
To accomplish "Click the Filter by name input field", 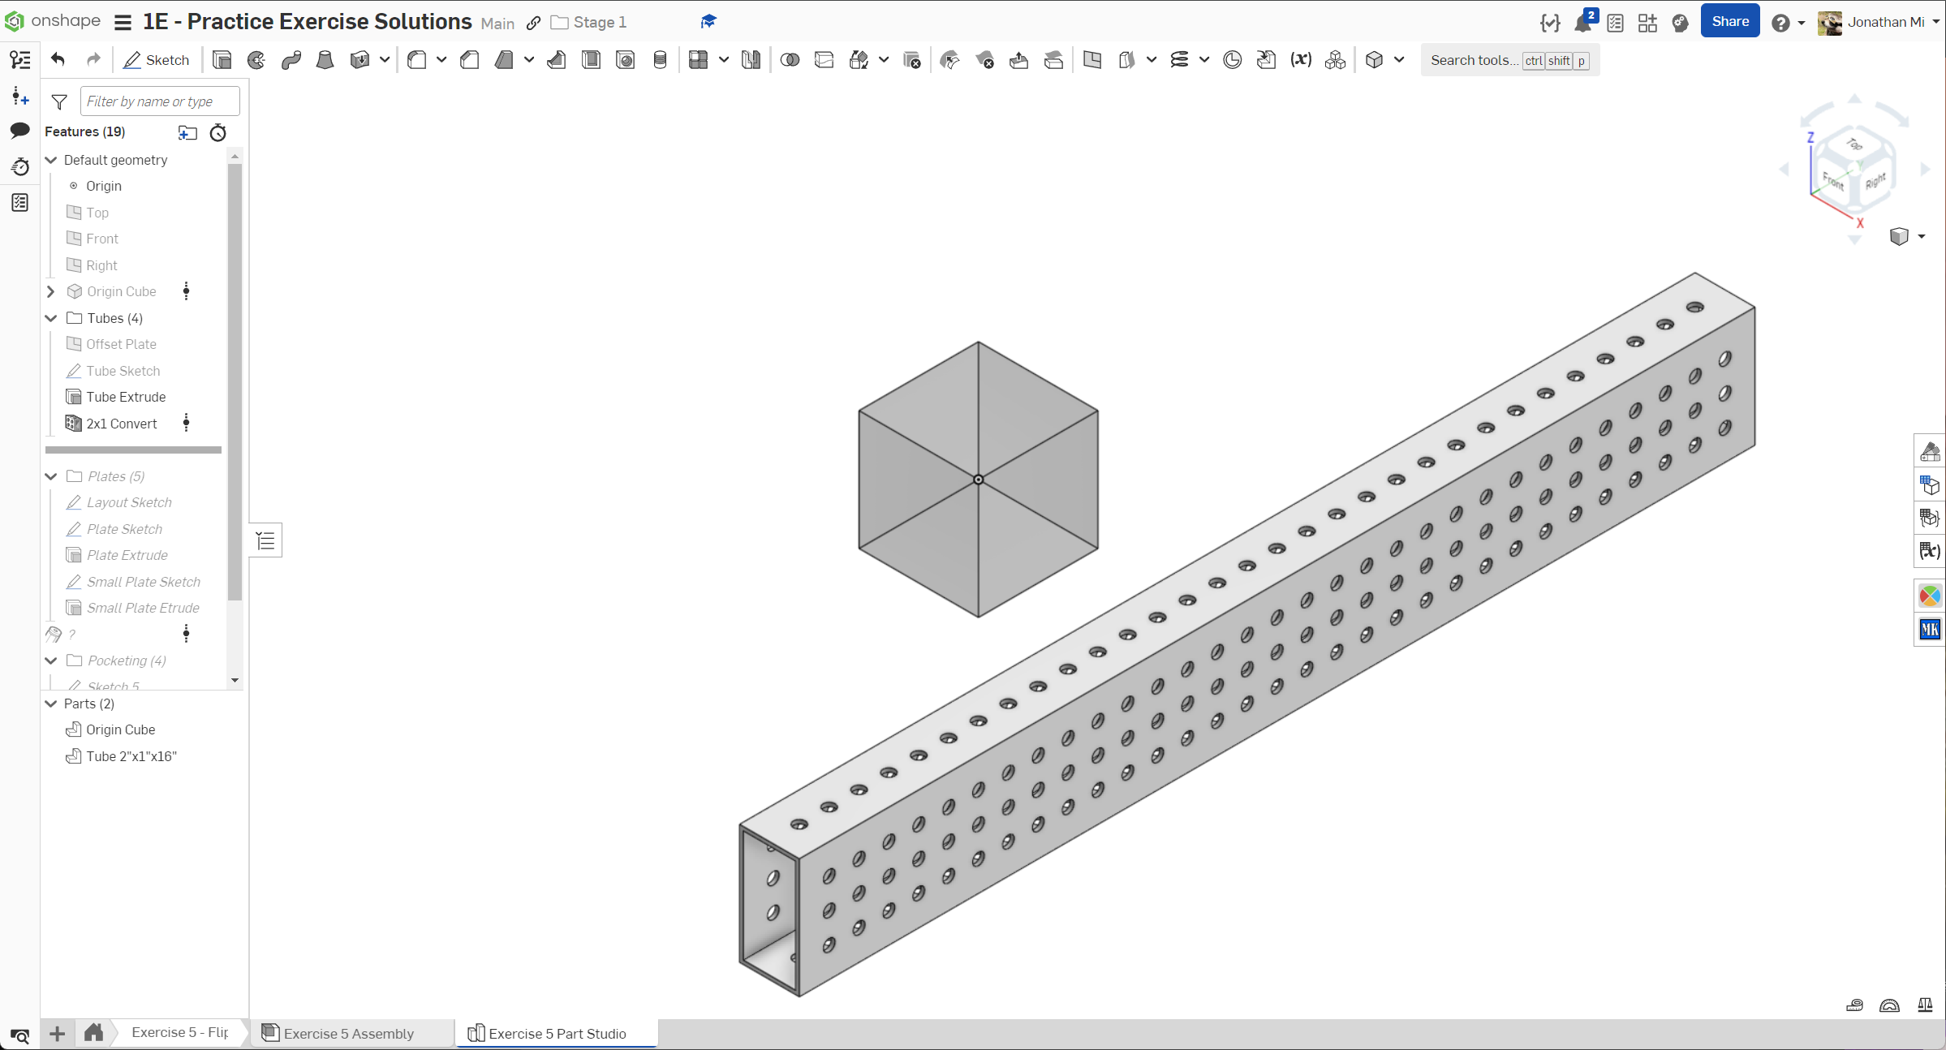I will [160, 101].
